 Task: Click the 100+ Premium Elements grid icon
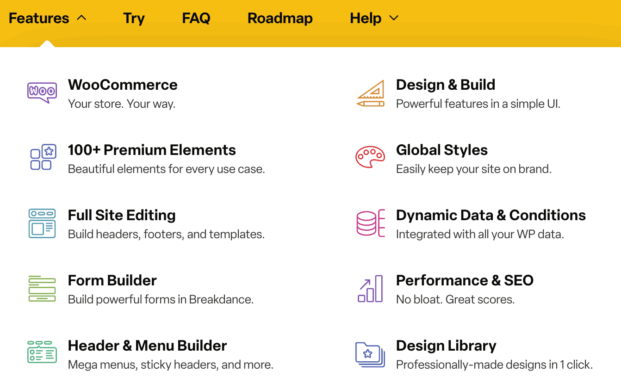[x=42, y=158]
